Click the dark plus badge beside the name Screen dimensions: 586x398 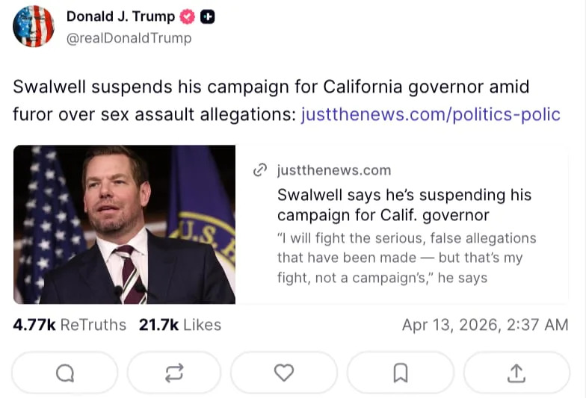coord(209,17)
